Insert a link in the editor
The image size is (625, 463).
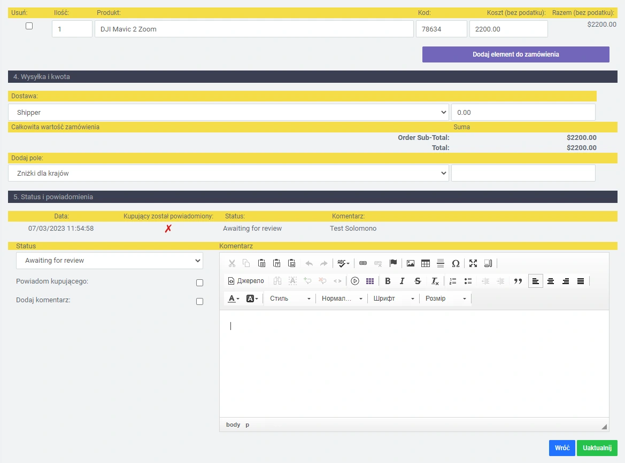(x=363, y=263)
